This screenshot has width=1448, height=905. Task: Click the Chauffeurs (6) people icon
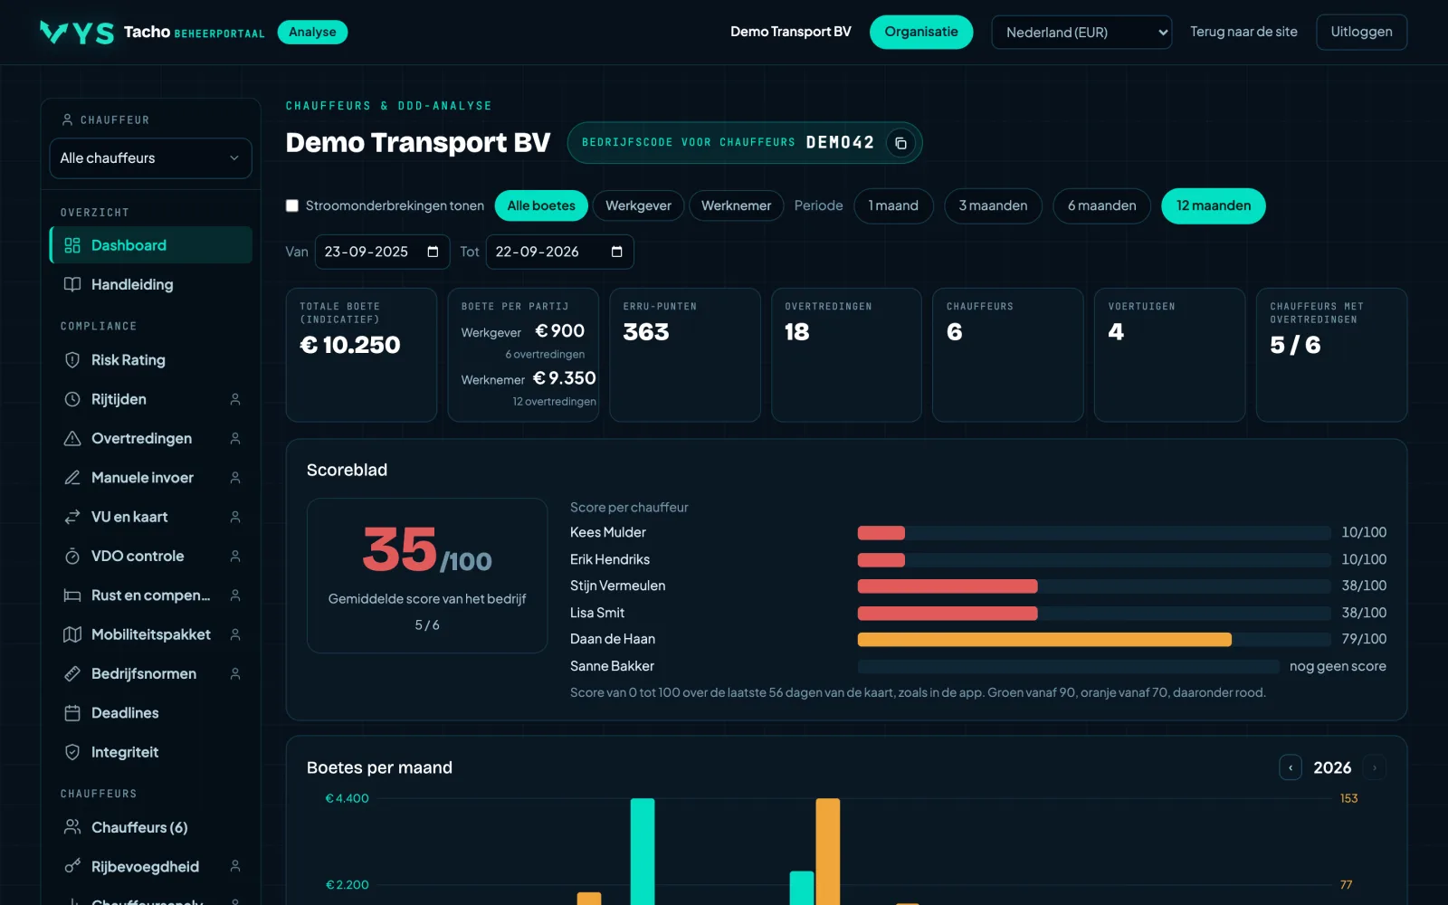[72, 827]
